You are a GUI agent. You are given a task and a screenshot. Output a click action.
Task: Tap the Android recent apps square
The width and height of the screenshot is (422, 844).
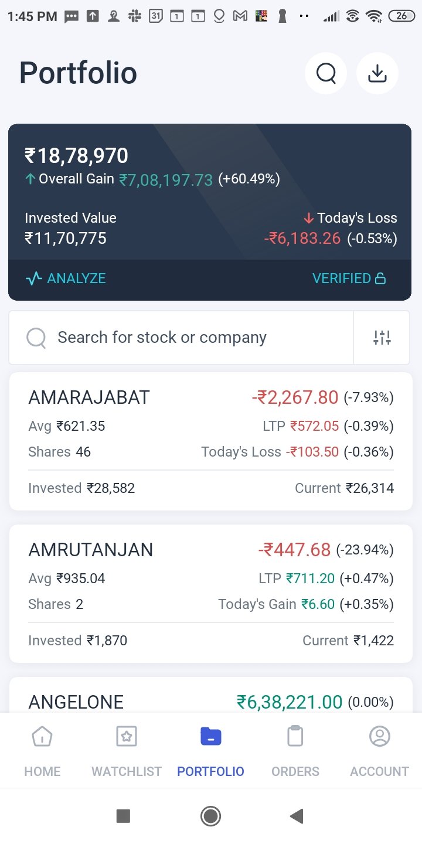tap(123, 816)
